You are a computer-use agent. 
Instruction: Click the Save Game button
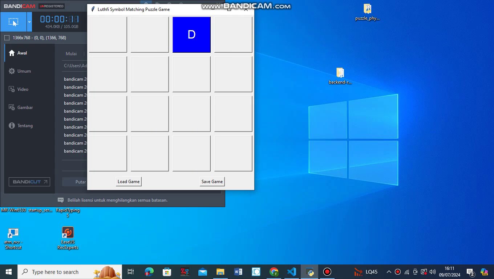pyautogui.click(x=212, y=182)
